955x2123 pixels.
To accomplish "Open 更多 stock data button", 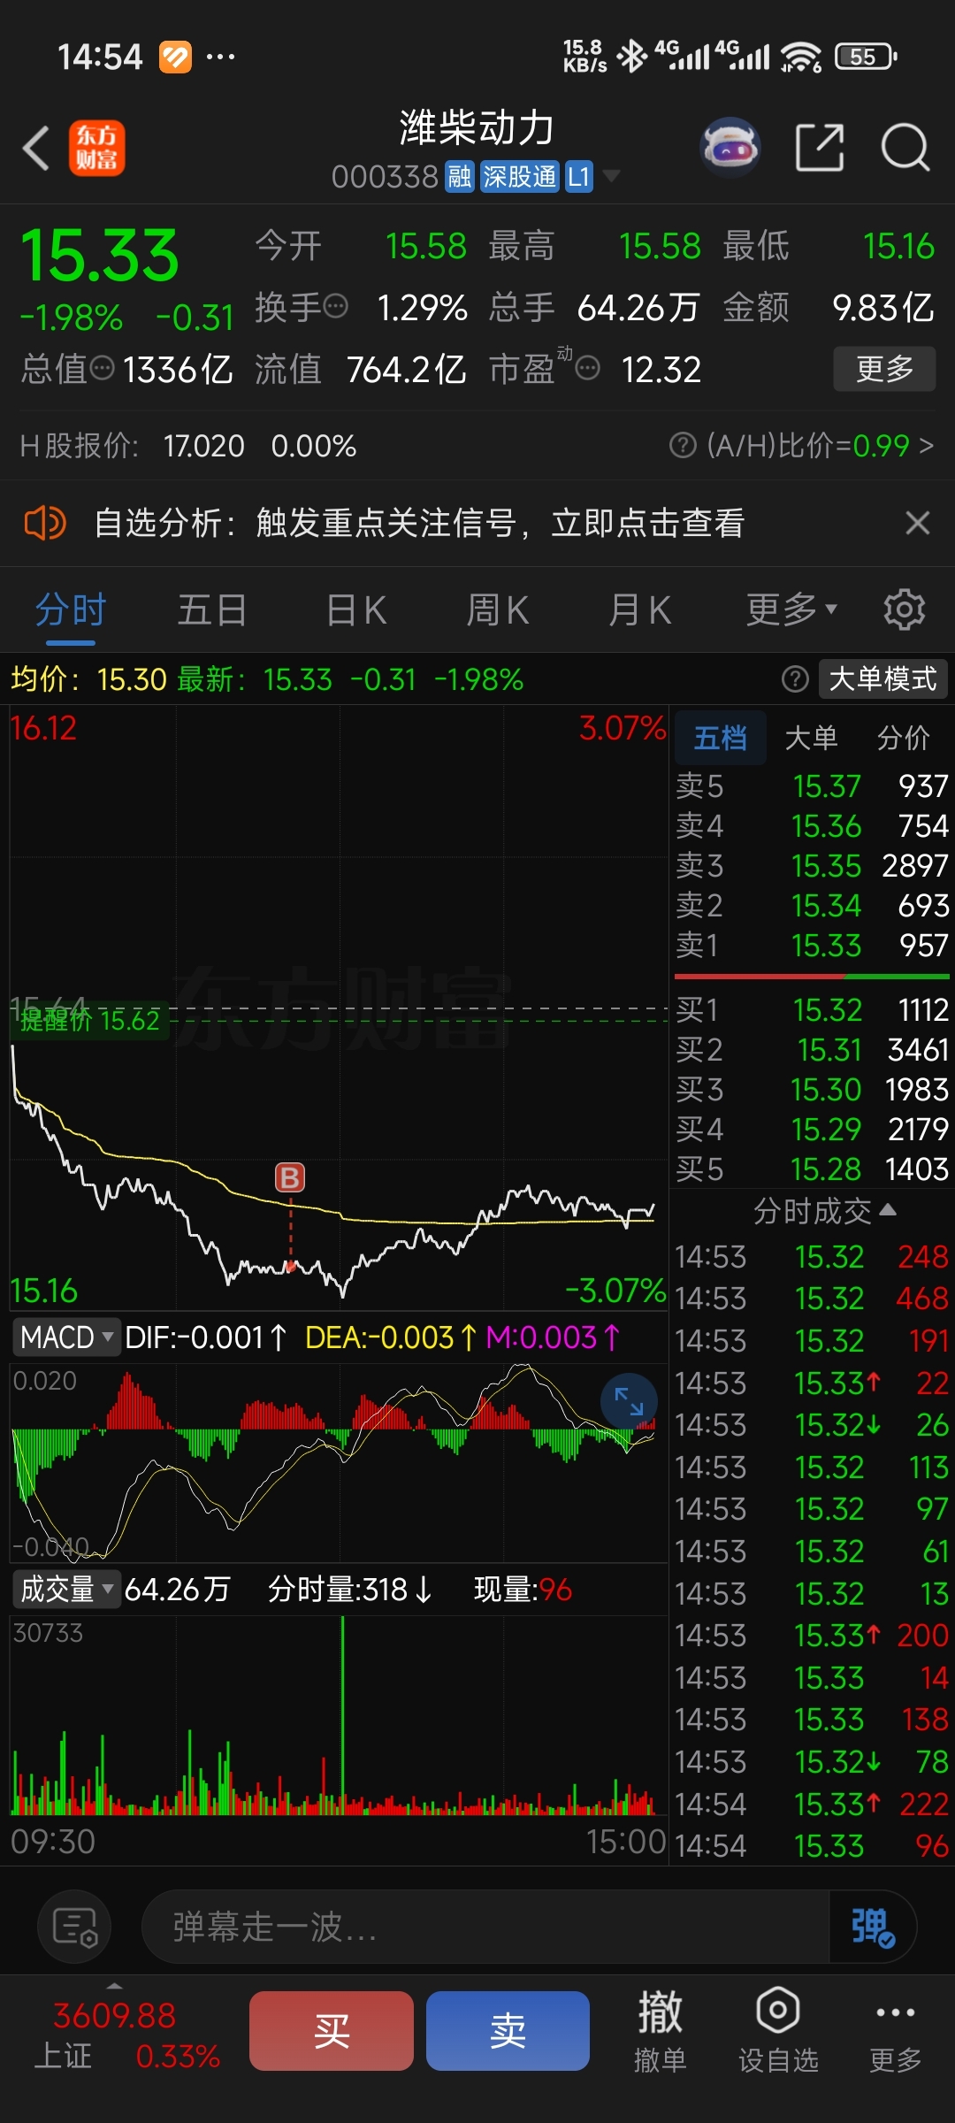I will point(884,369).
